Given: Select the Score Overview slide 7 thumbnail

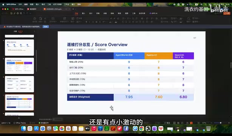Looking at the screenshot, I should click(x=19, y=102).
